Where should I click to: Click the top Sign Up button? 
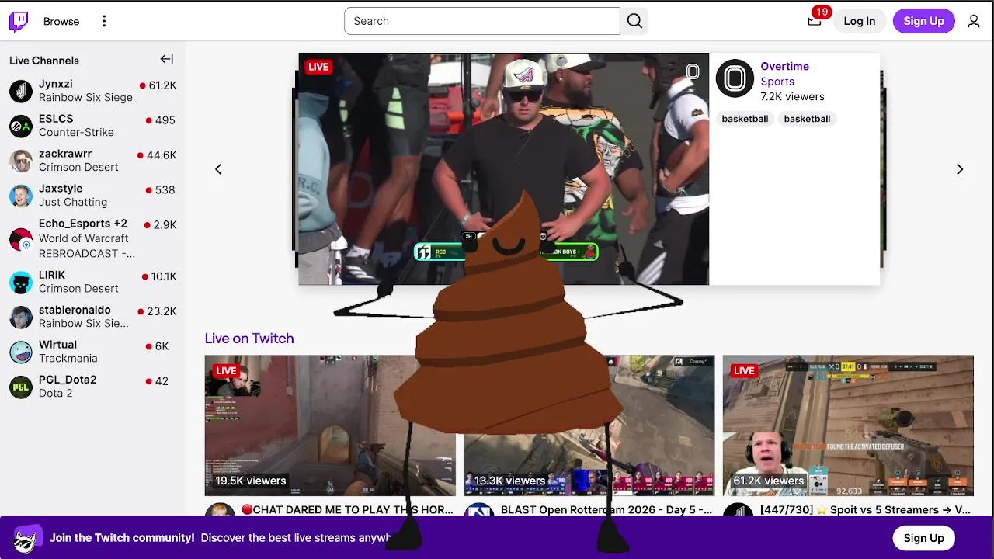click(x=923, y=21)
